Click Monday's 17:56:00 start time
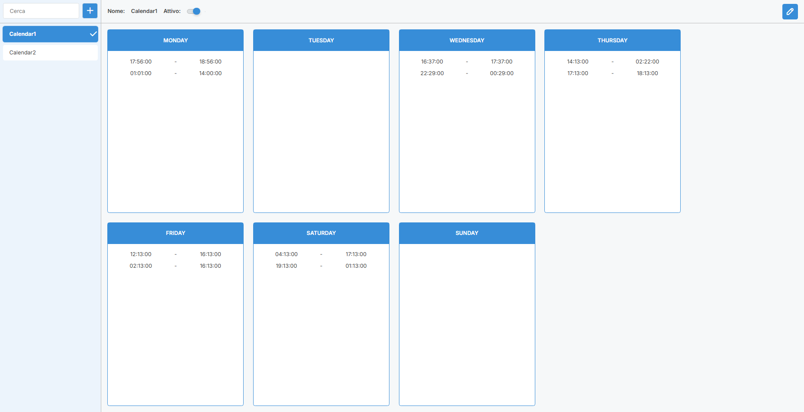Image resolution: width=804 pixels, height=412 pixels. [141, 62]
